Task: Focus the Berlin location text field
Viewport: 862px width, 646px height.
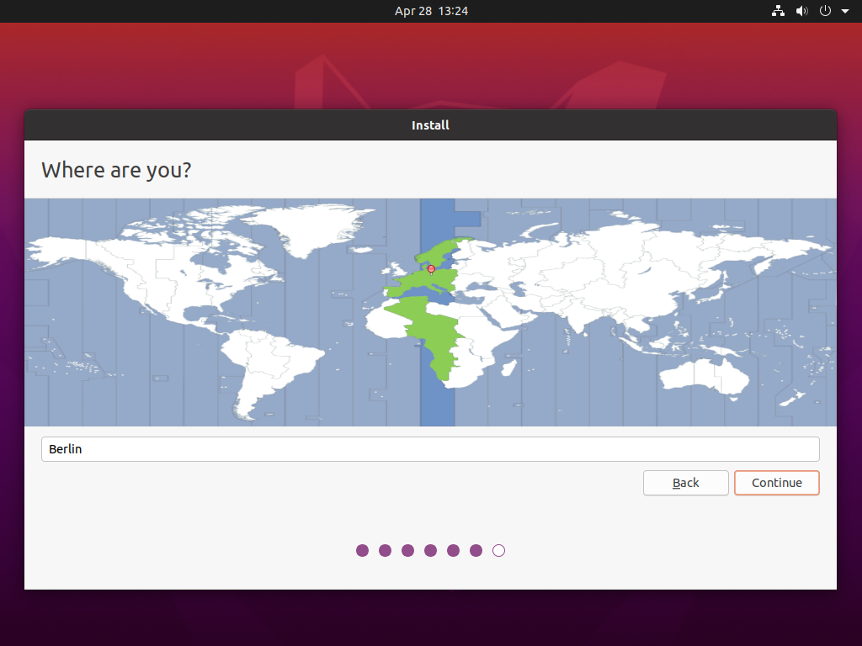Action: (x=430, y=449)
